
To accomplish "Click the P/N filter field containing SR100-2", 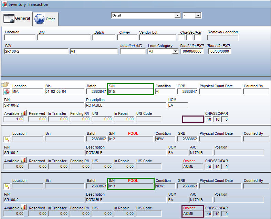I will coord(36,51).
